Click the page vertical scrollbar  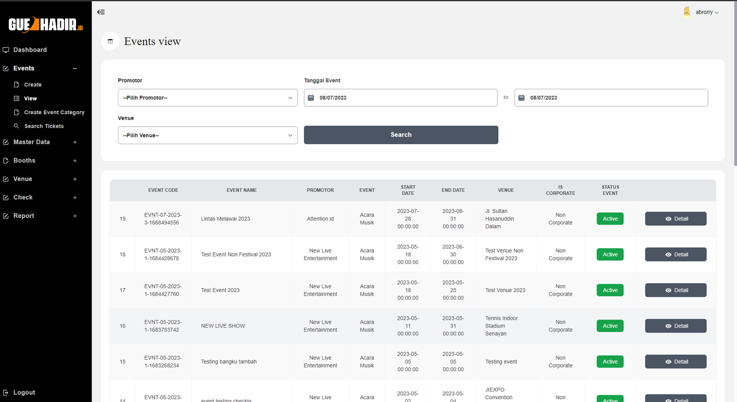(x=735, y=83)
